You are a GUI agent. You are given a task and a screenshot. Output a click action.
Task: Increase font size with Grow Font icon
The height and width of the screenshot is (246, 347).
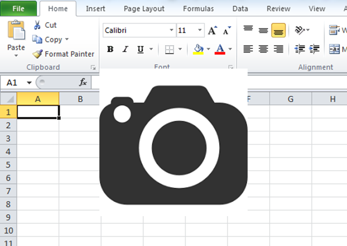pyautogui.click(x=212, y=30)
